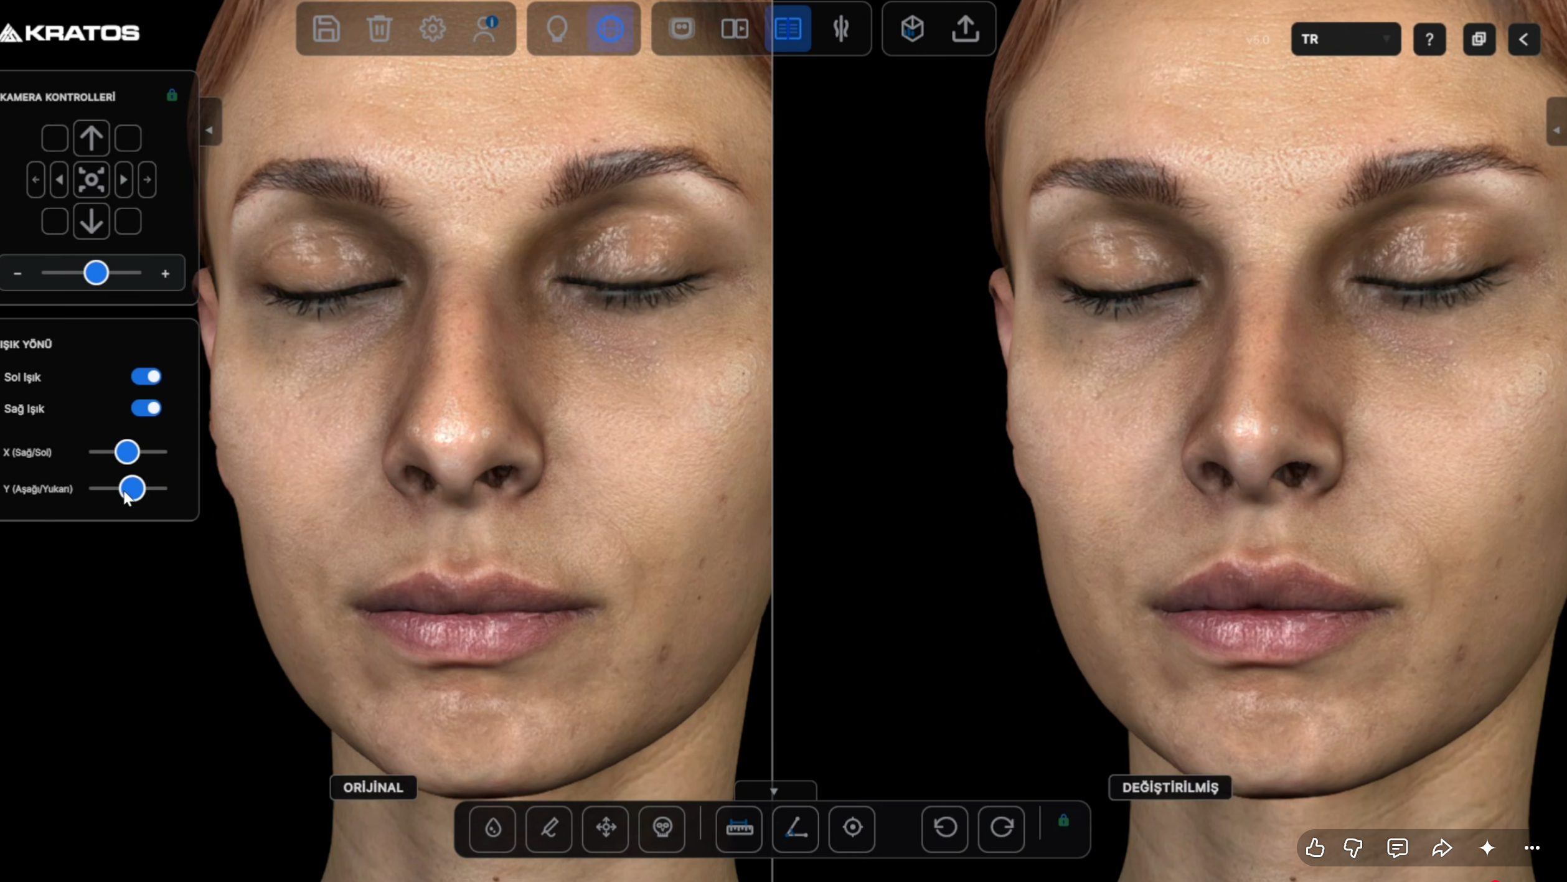1567x882 pixels.
Task: Open the settings gear icon
Action: 432,29
